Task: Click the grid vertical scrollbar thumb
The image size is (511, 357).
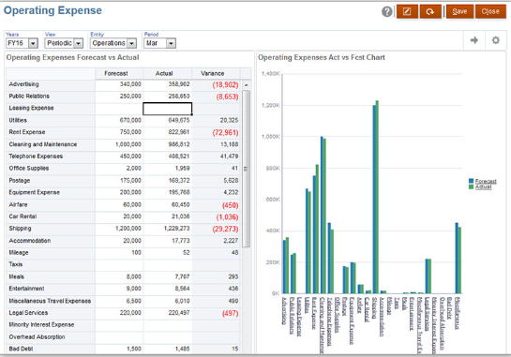Action: (247, 169)
